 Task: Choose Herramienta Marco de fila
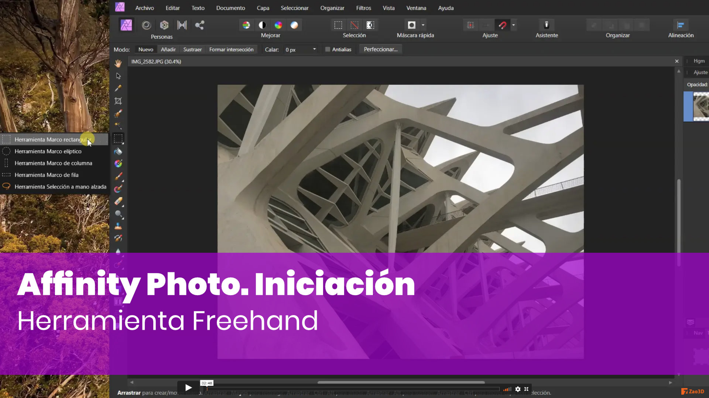point(54,175)
